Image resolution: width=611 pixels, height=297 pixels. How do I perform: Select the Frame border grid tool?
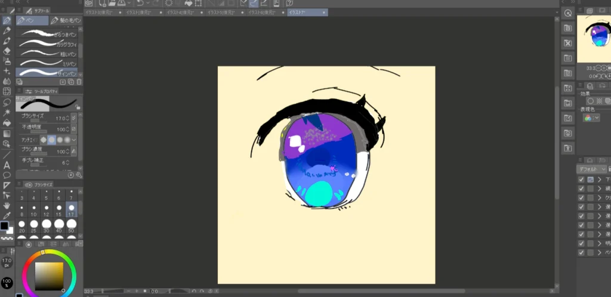tap(7, 91)
